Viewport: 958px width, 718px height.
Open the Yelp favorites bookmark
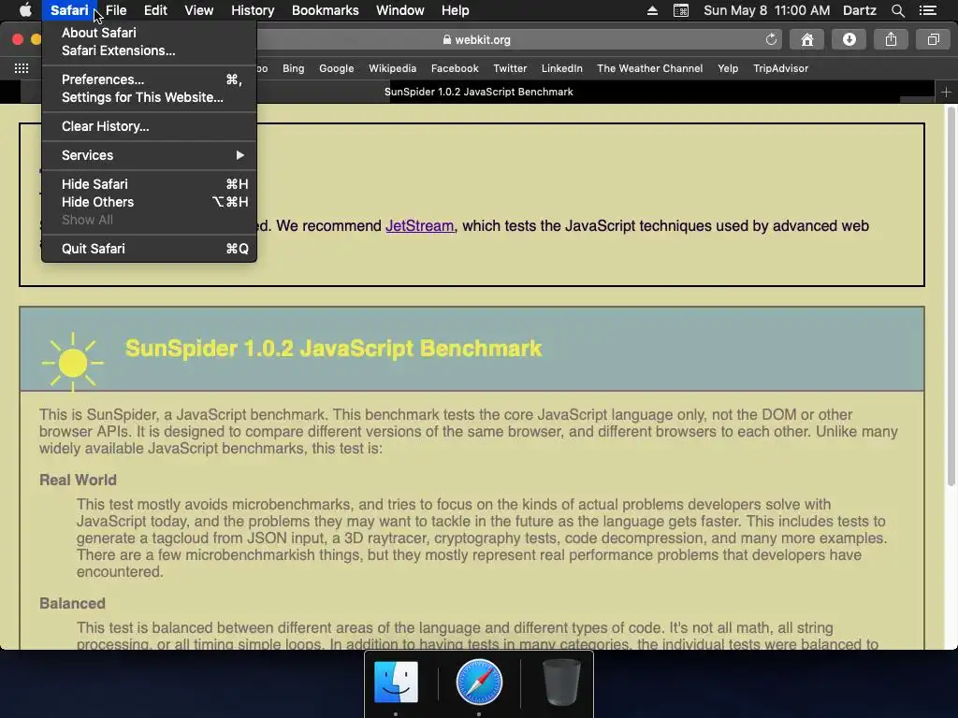(728, 68)
